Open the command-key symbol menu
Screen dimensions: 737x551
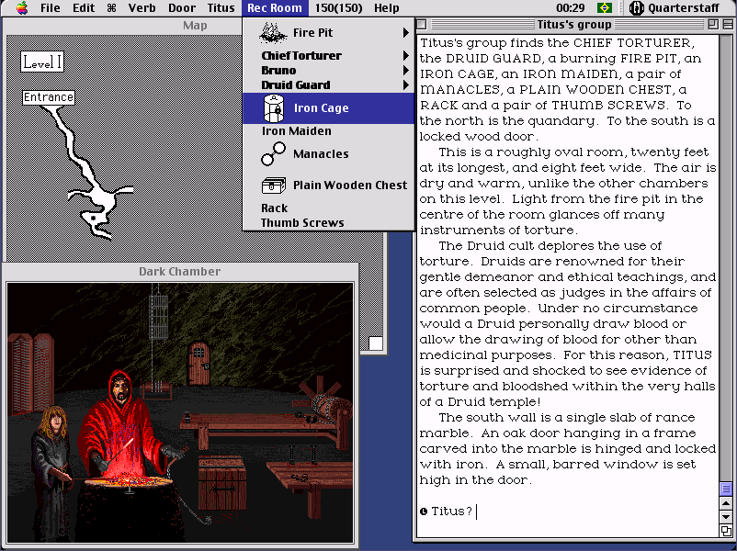pyautogui.click(x=111, y=8)
